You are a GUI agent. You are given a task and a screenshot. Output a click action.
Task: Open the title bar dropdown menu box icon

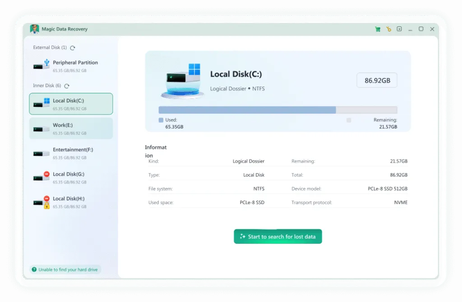(399, 29)
